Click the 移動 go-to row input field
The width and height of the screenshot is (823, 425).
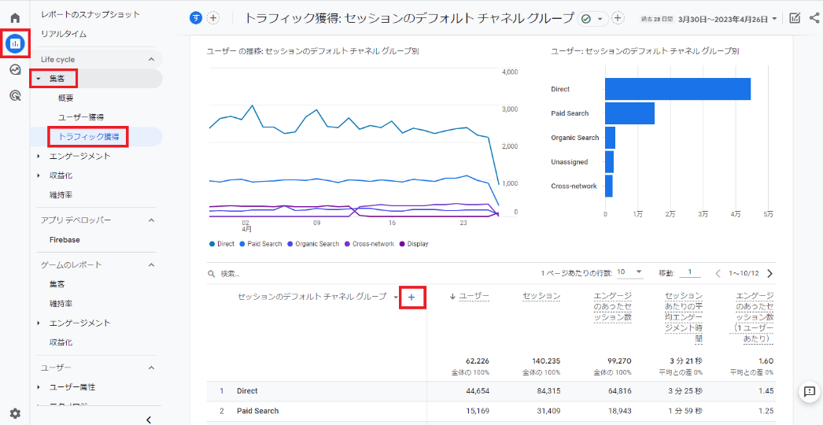tap(690, 272)
